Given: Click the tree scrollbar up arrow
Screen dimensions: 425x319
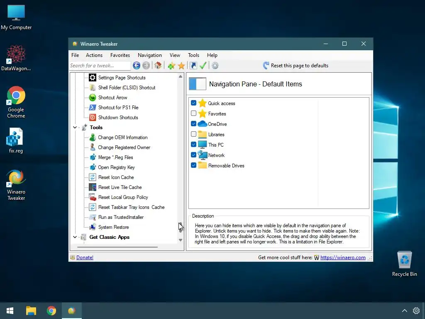Looking at the screenshot, I should click(x=181, y=76).
